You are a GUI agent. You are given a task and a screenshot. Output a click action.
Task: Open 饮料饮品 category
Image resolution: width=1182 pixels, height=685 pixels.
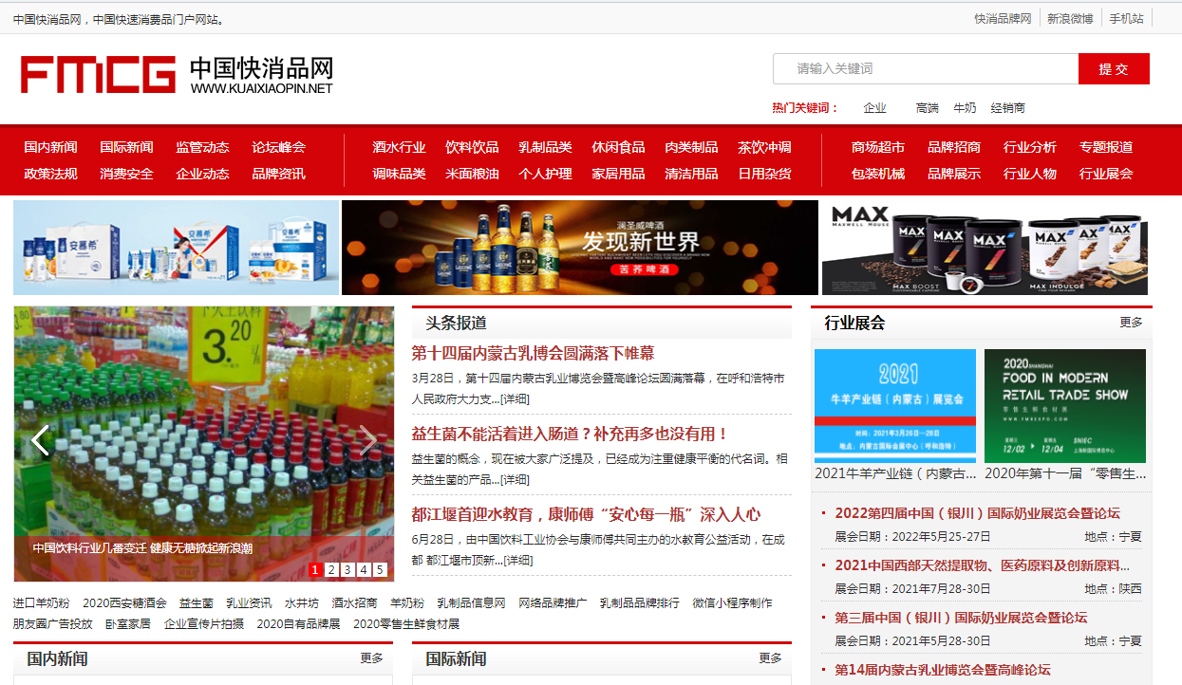[x=472, y=147]
